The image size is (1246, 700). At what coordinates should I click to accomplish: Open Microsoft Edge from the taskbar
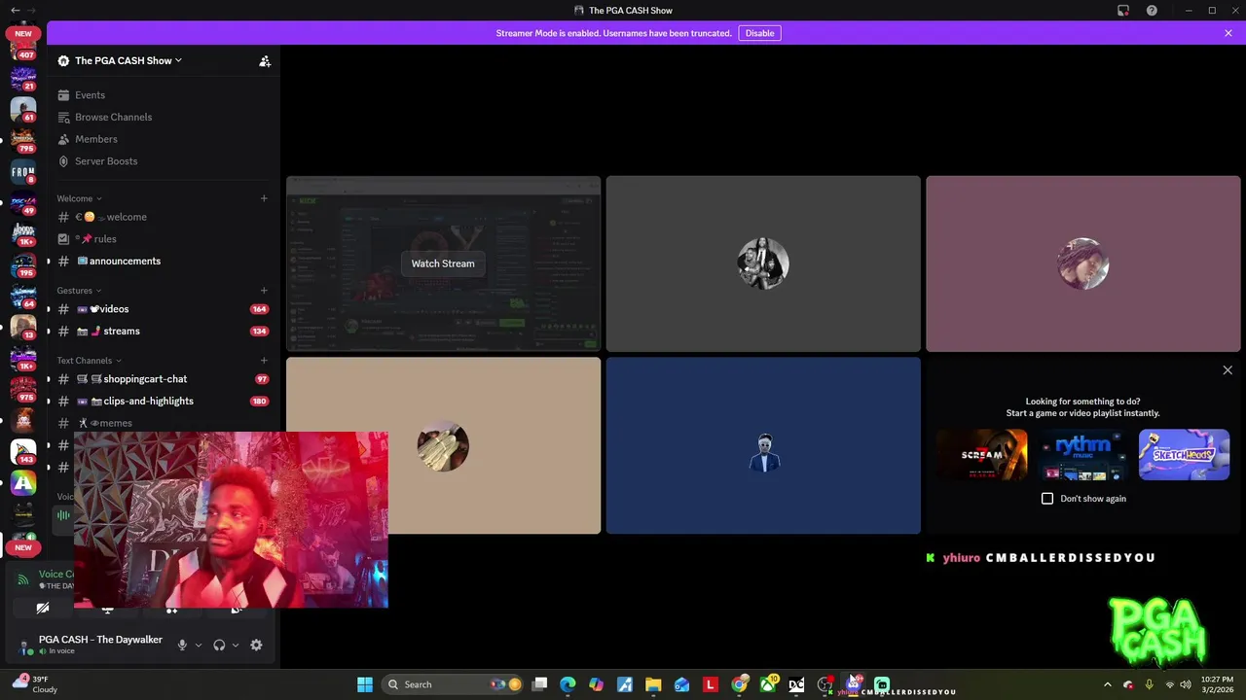pyautogui.click(x=568, y=684)
